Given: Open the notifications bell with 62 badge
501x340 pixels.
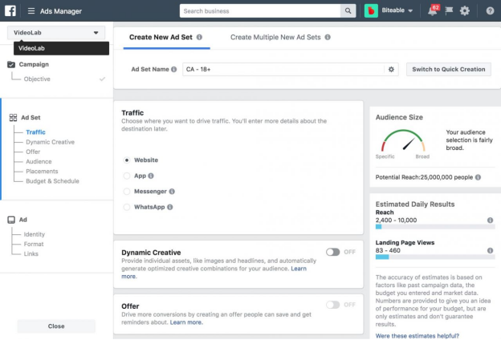Looking at the screenshot, I should coord(433,10).
